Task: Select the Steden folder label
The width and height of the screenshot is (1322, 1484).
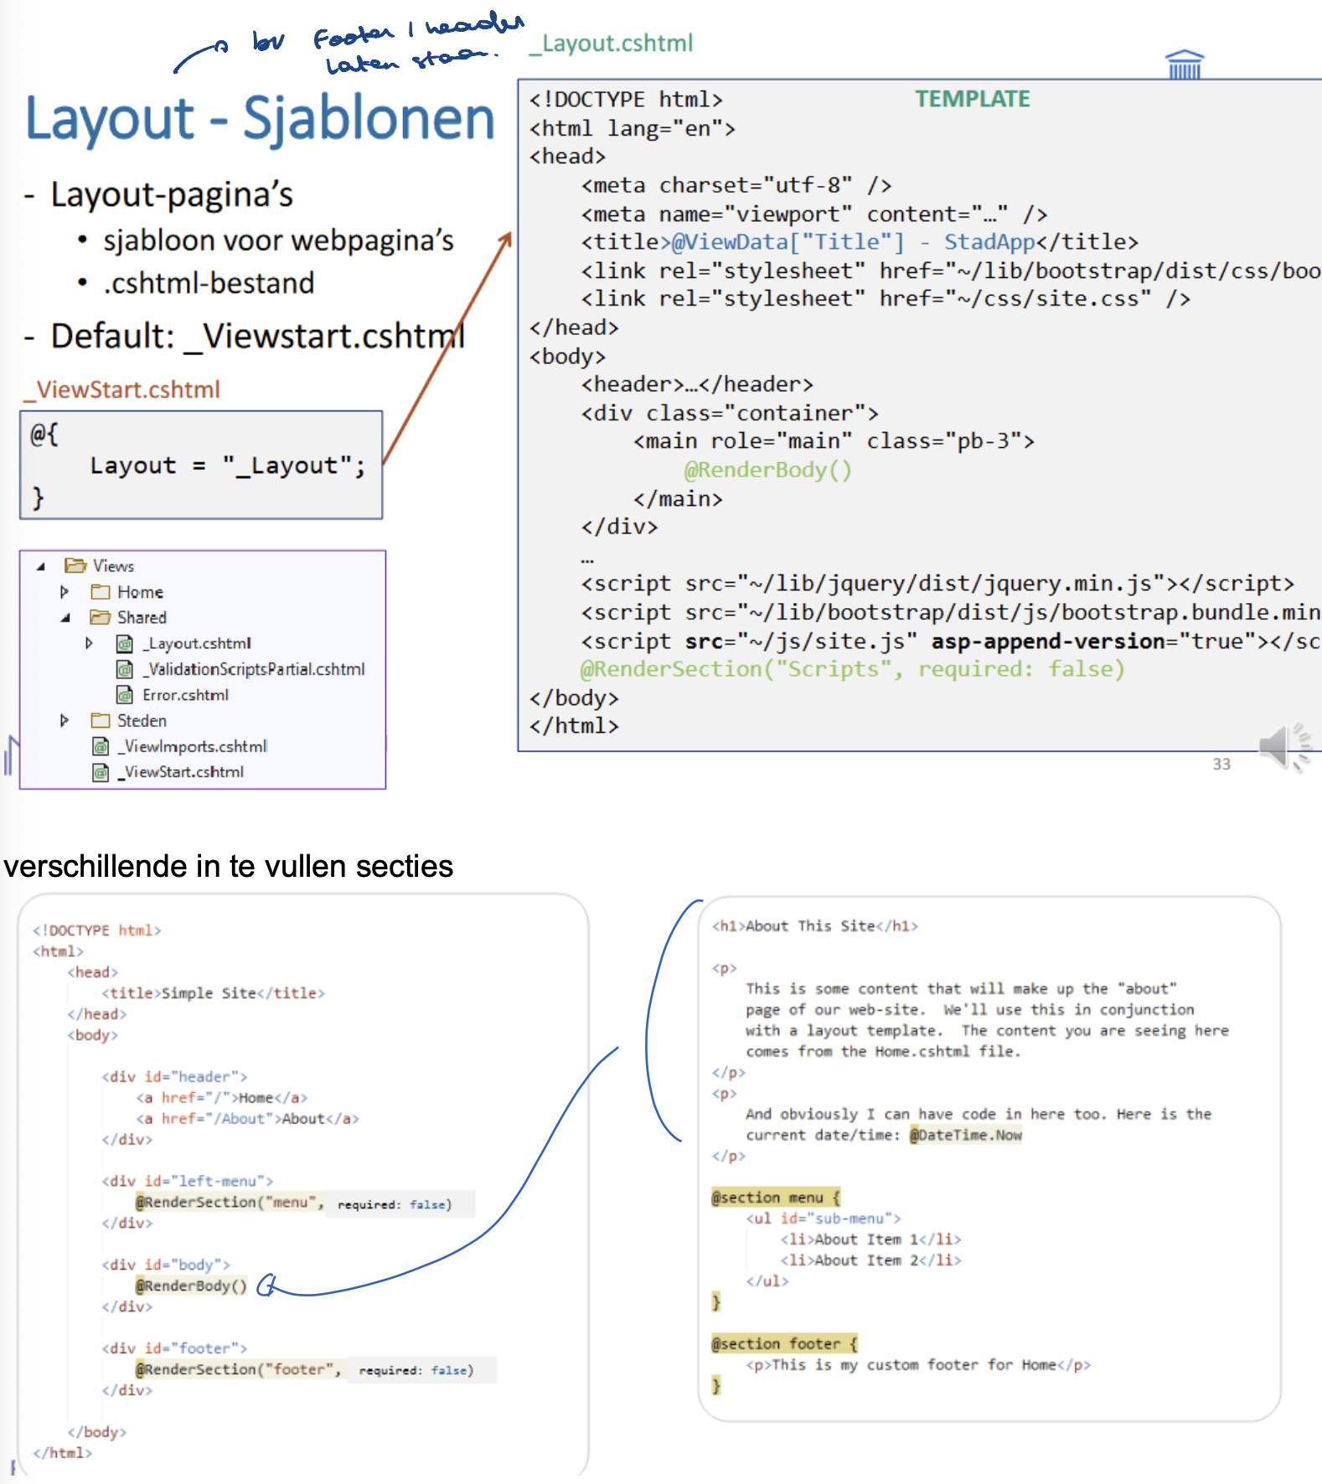Action: (x=142, y=720)
